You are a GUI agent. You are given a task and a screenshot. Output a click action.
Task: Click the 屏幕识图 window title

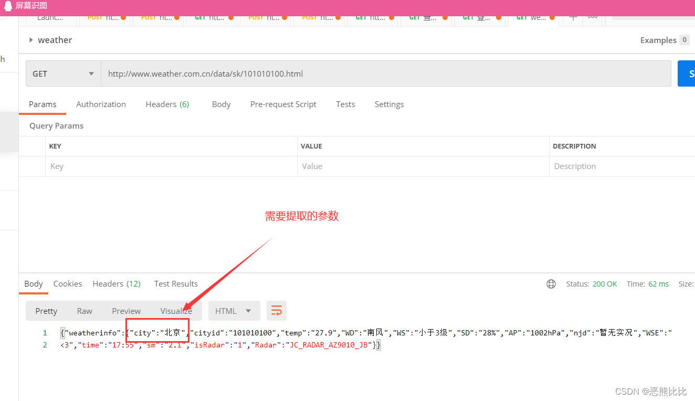31,6
